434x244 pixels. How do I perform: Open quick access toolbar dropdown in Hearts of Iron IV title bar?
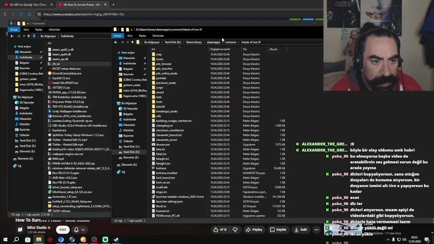click(132, 30)
